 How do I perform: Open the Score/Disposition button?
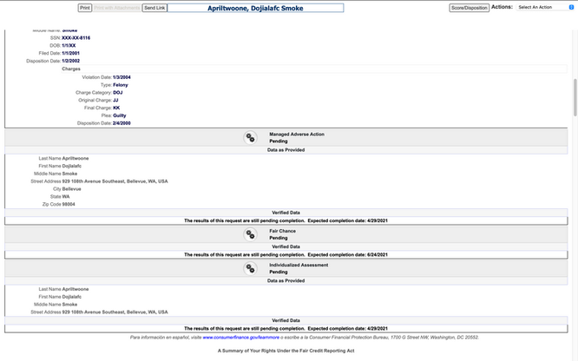469,8
